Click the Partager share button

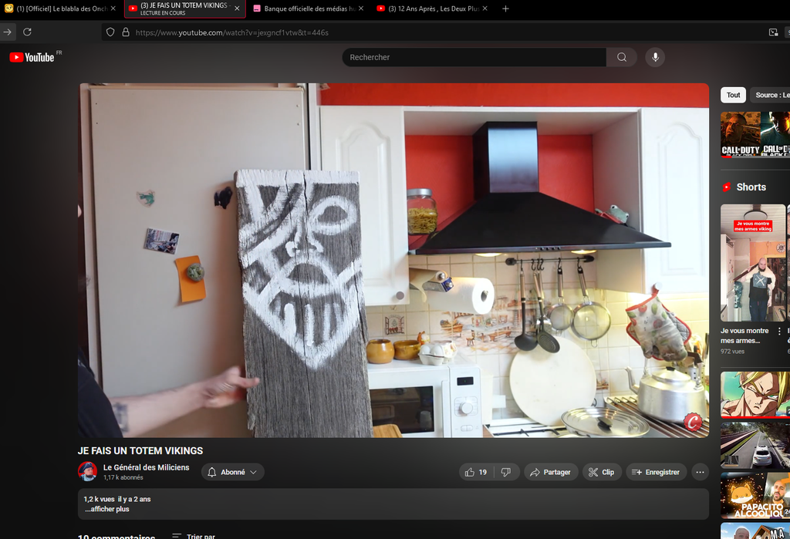[549, 472]
